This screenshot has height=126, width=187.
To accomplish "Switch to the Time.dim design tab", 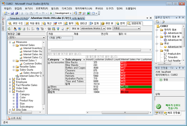I will [19, 18].
